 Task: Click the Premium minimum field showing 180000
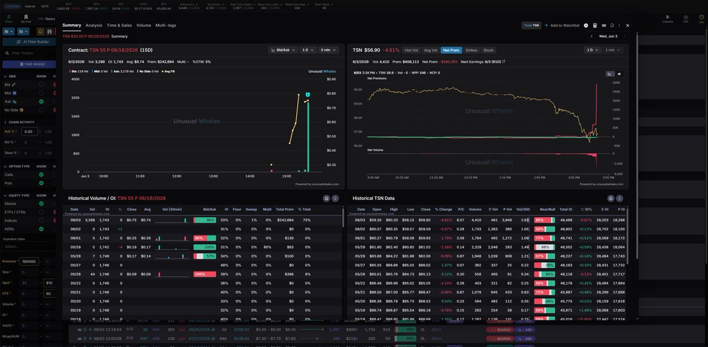pyautogui.click(x=29, y=261)
